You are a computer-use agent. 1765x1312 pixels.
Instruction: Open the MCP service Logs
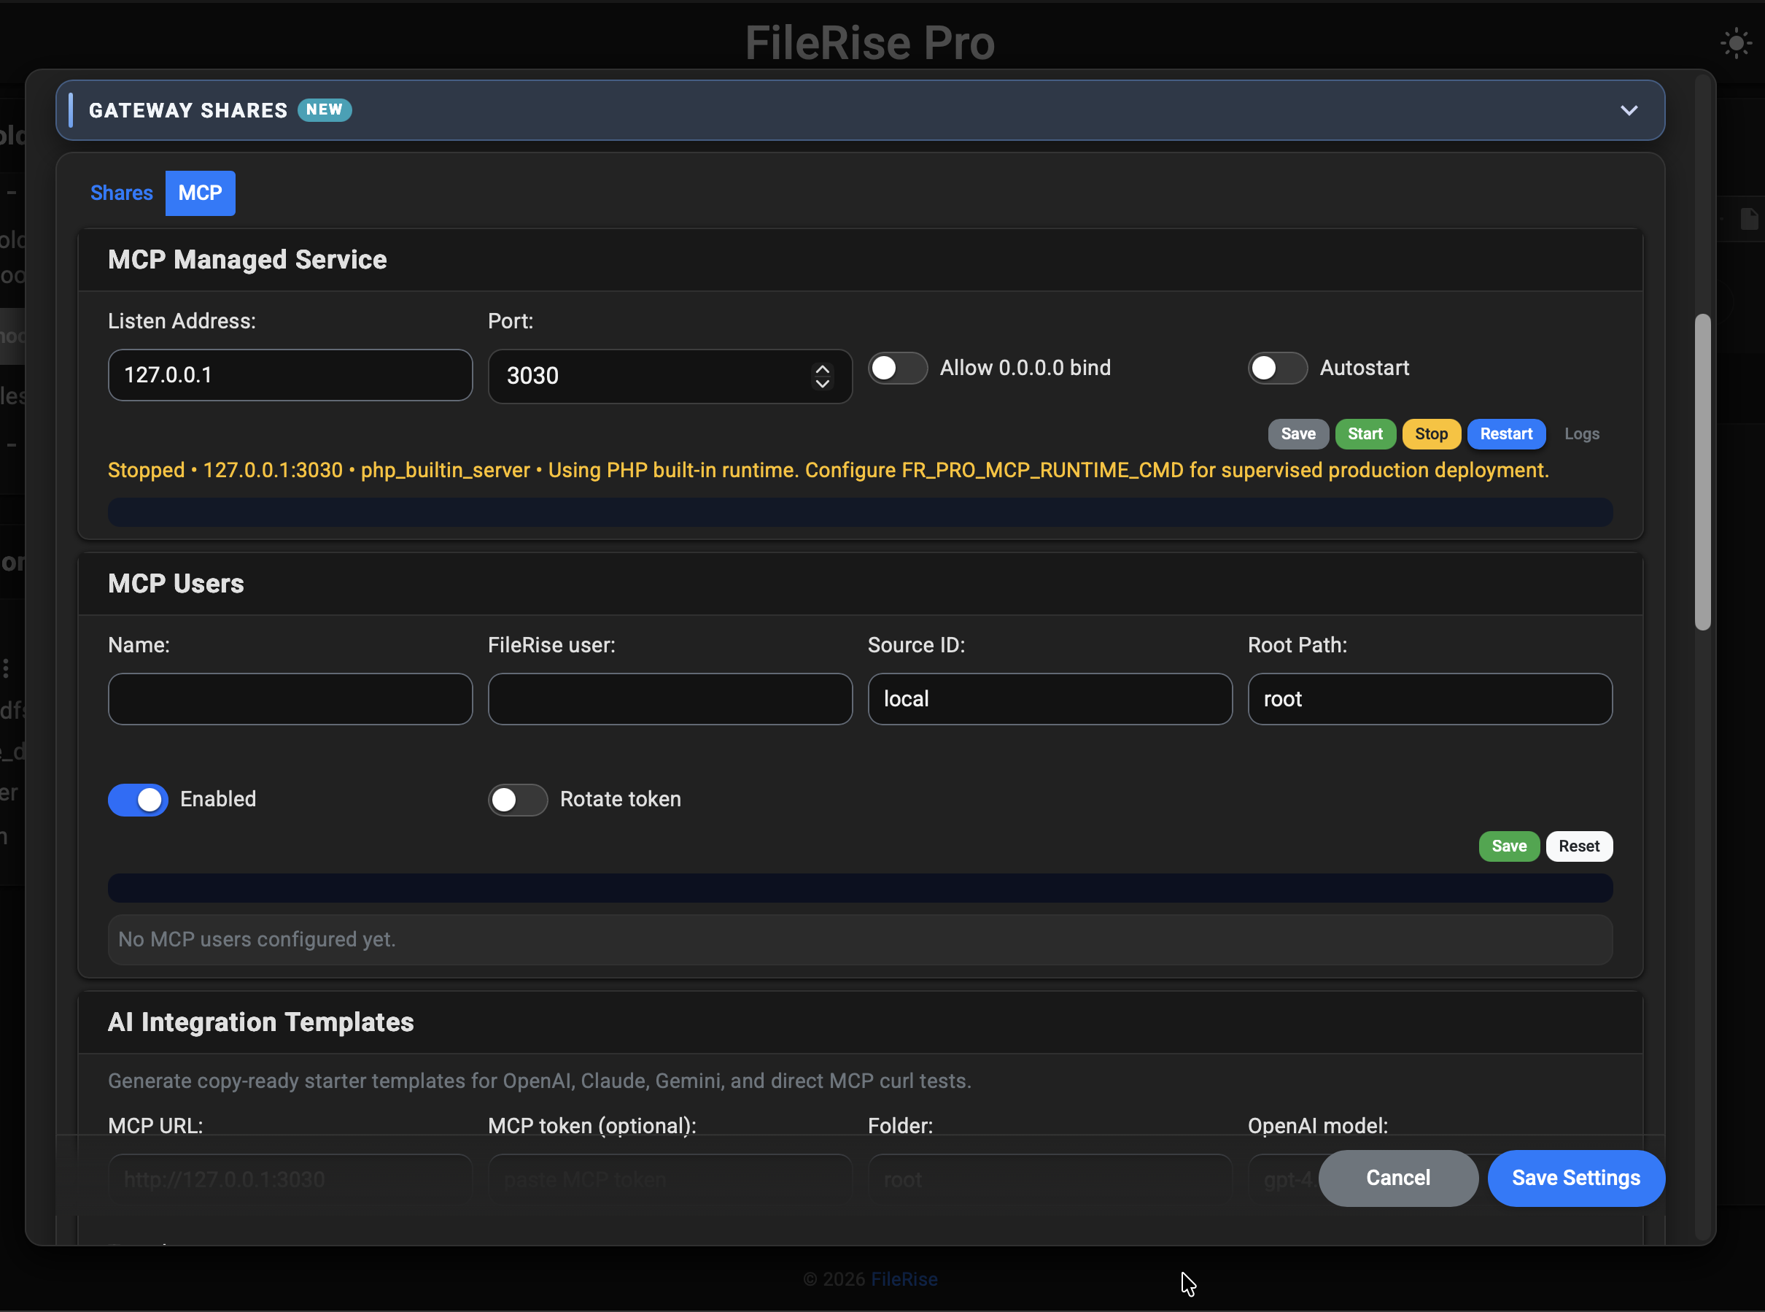click(1581, 433)
